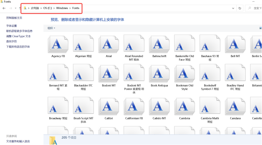
Task: Open 调整 ClearType 文本 link
Action: [18, 36]
